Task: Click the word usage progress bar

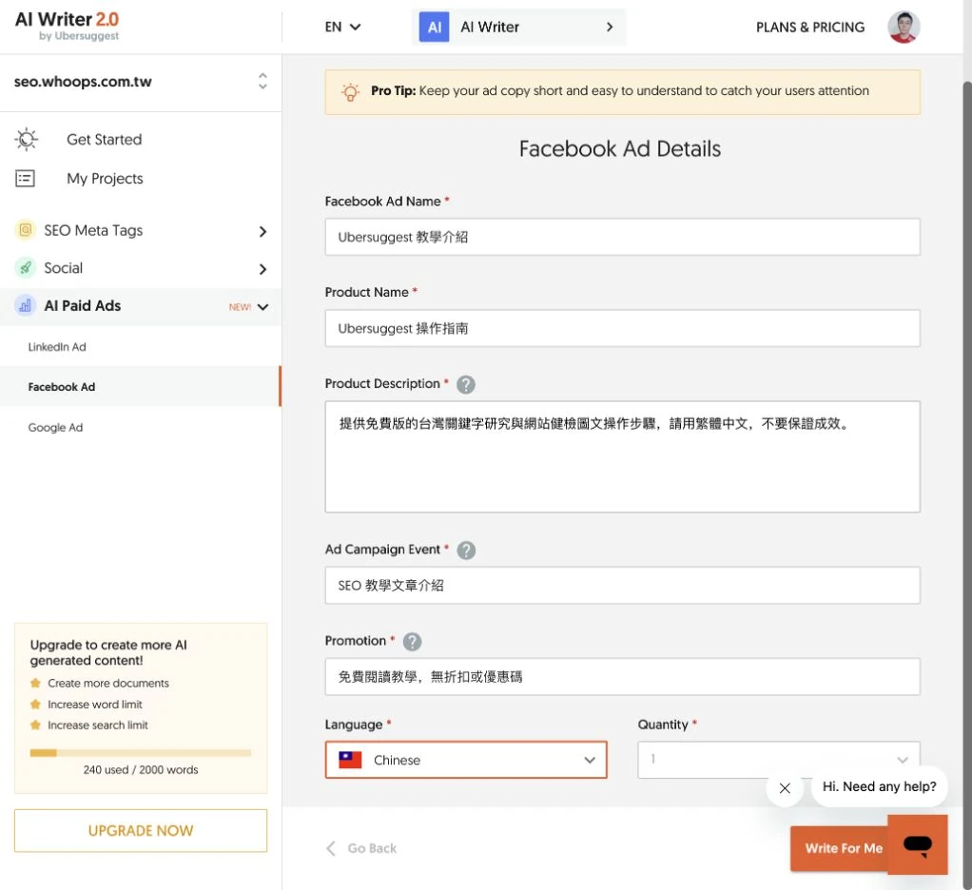Action: 141,753
